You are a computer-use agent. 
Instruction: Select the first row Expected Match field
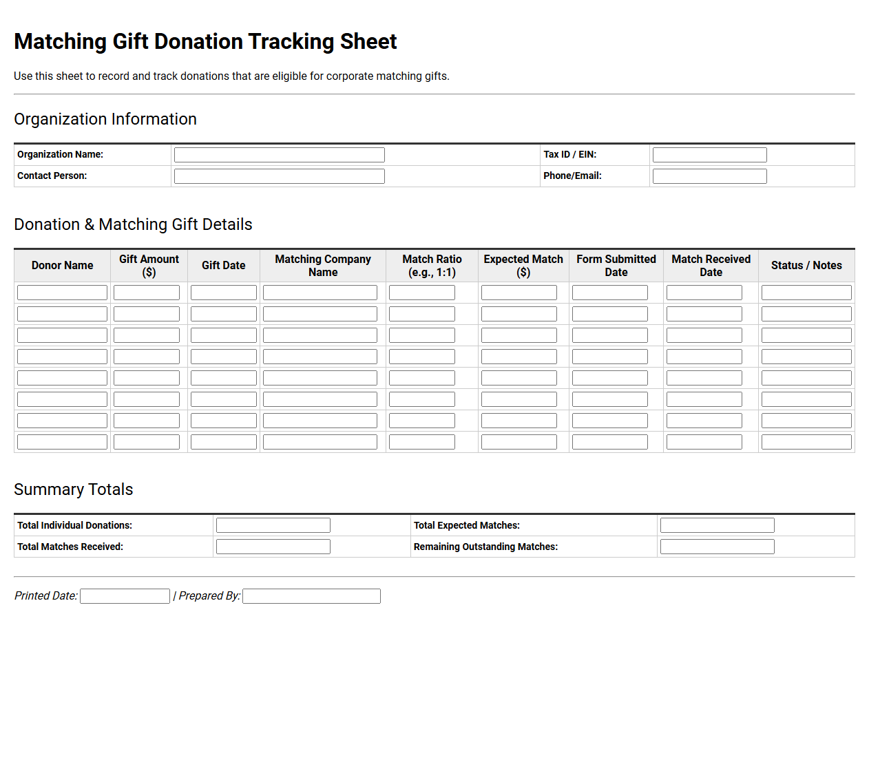click(x=519, y=293)
